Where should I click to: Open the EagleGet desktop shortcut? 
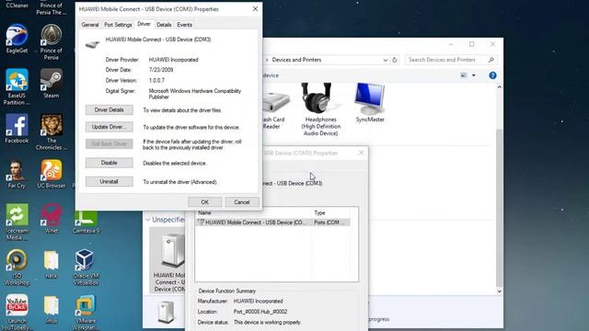17,38
